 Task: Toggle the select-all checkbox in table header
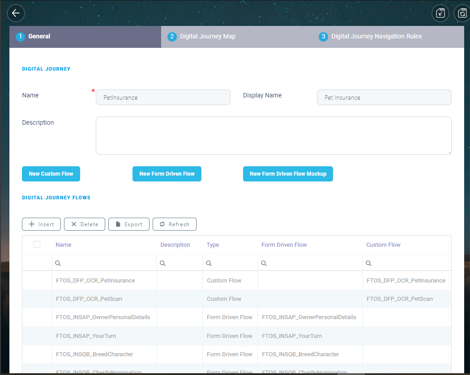tap(37, 244)
